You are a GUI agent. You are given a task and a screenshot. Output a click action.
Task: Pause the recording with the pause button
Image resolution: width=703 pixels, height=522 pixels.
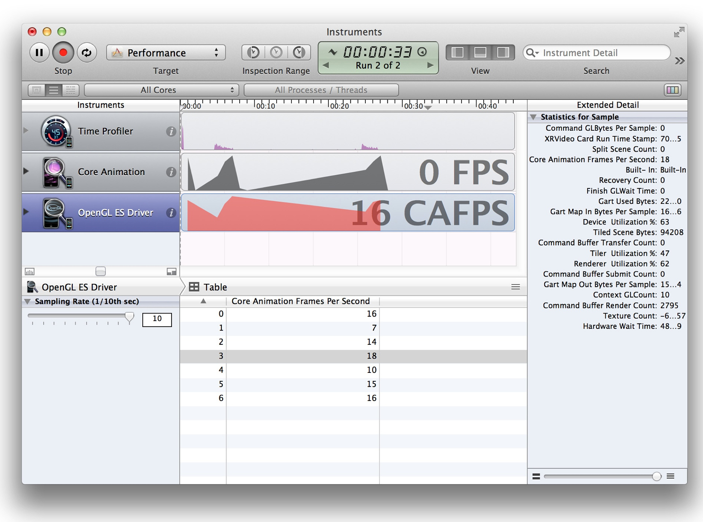[39, 53]
